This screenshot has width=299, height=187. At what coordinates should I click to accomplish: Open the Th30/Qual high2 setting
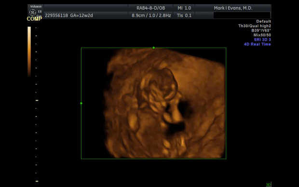pos(255,26)
